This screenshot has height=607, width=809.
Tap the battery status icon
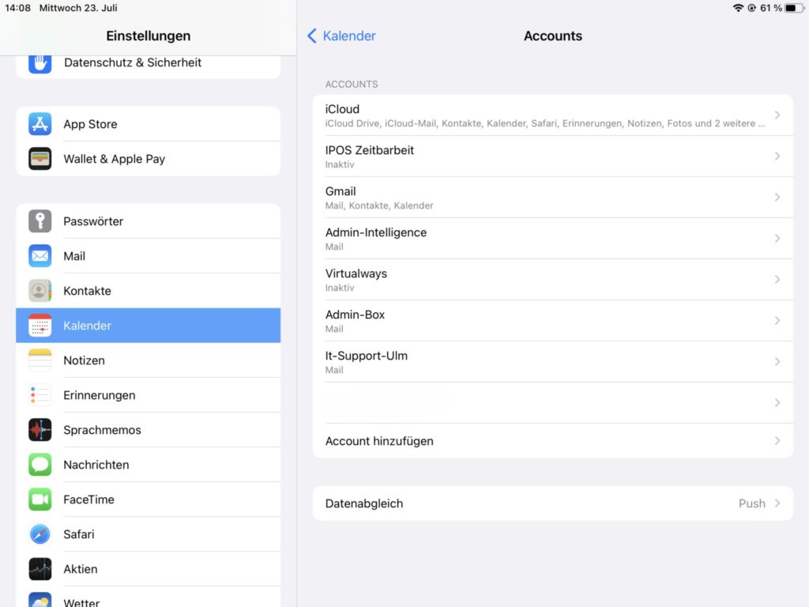(x=793, y=8)
